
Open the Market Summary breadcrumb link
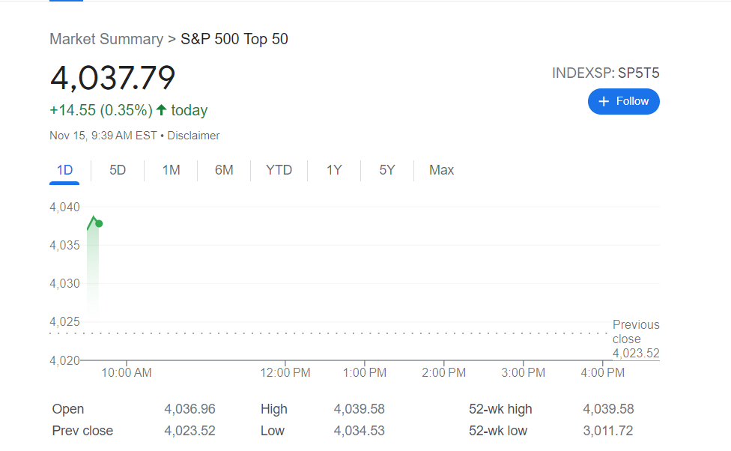click(x=106, y=39)
